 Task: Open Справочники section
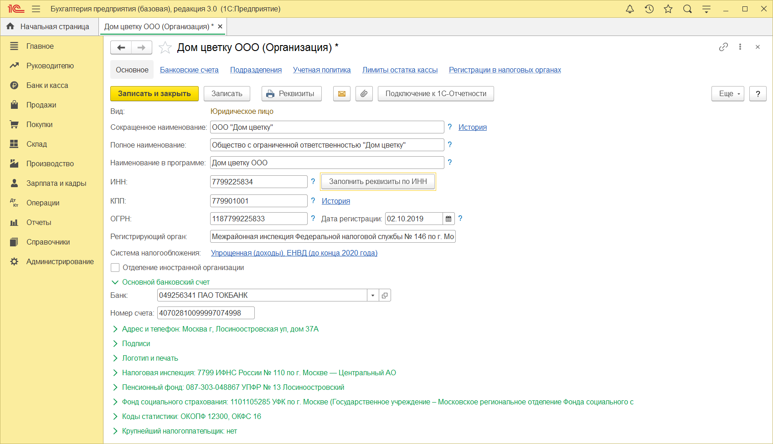tap(52, 242)
